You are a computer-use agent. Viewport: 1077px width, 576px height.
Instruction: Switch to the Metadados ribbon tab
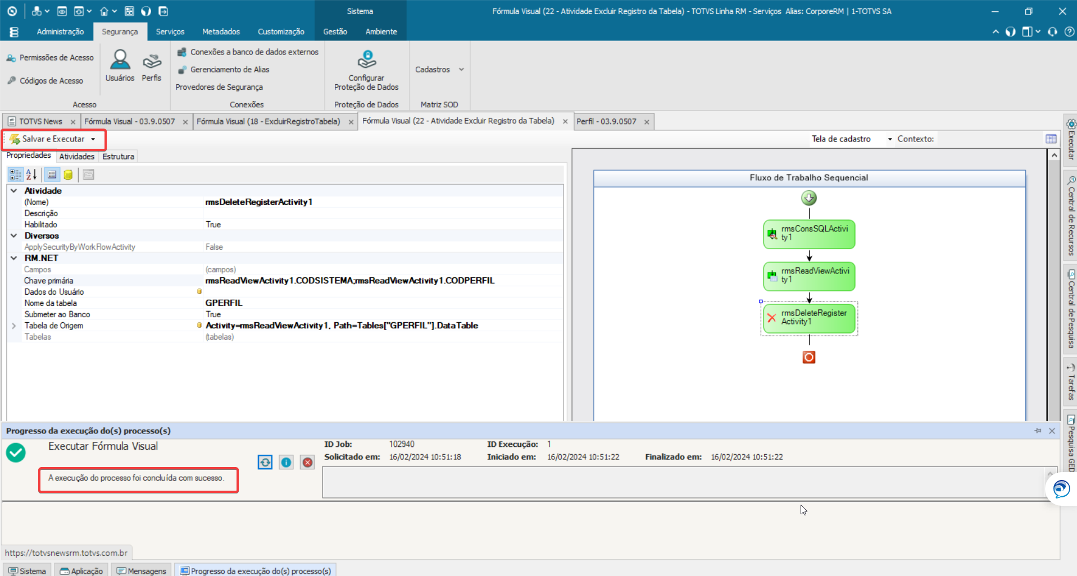[x=221, y=32]
